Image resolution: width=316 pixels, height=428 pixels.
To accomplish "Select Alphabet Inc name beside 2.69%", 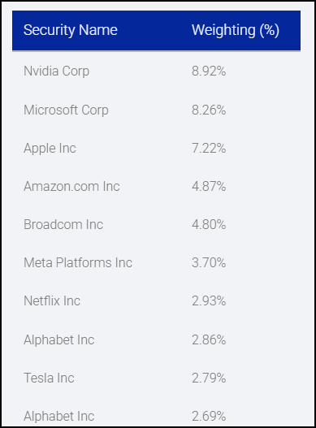I will click(x=59, y=417).
